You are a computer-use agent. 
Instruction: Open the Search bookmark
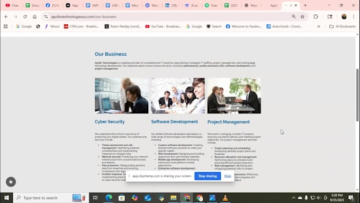pyautogui.click(x=214, y=27)
